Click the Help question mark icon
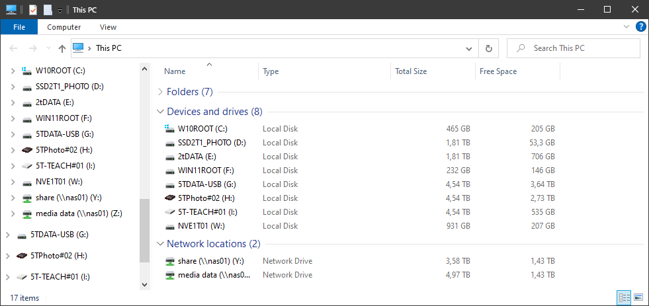Viewport: 649px width, 306px height. point(640,27)
